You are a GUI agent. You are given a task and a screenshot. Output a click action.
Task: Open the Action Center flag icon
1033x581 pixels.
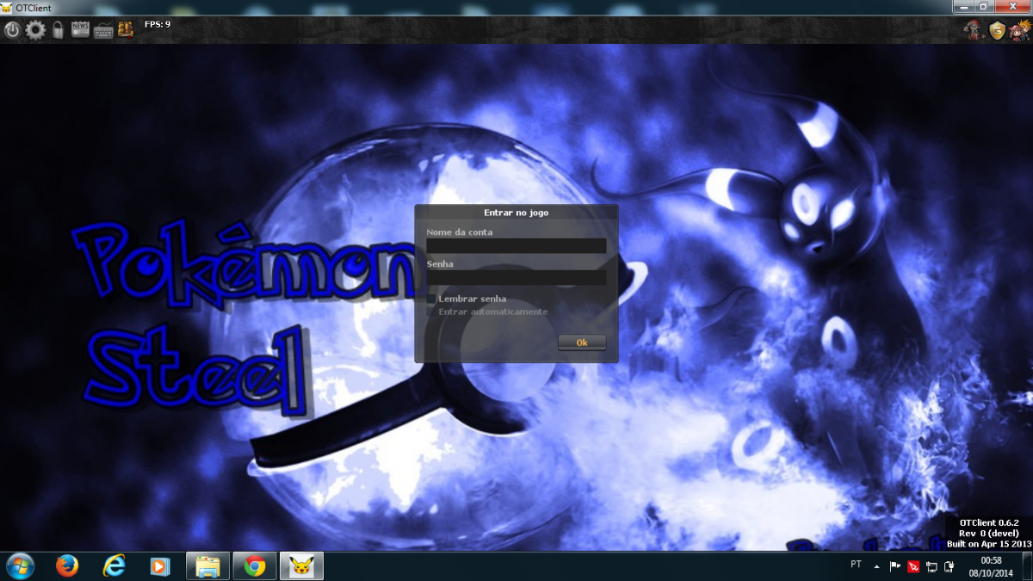[895, 566]
